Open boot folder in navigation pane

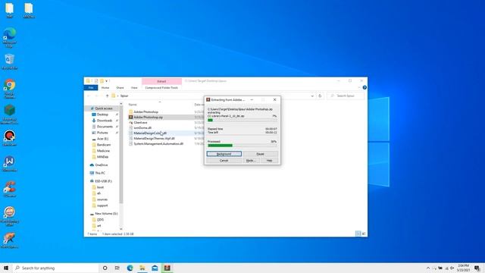(x=100, y=187)
